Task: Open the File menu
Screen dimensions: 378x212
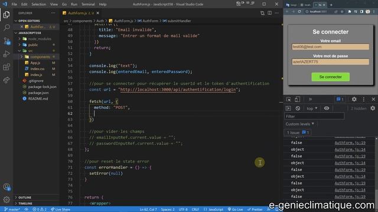Action: (14, 4)
